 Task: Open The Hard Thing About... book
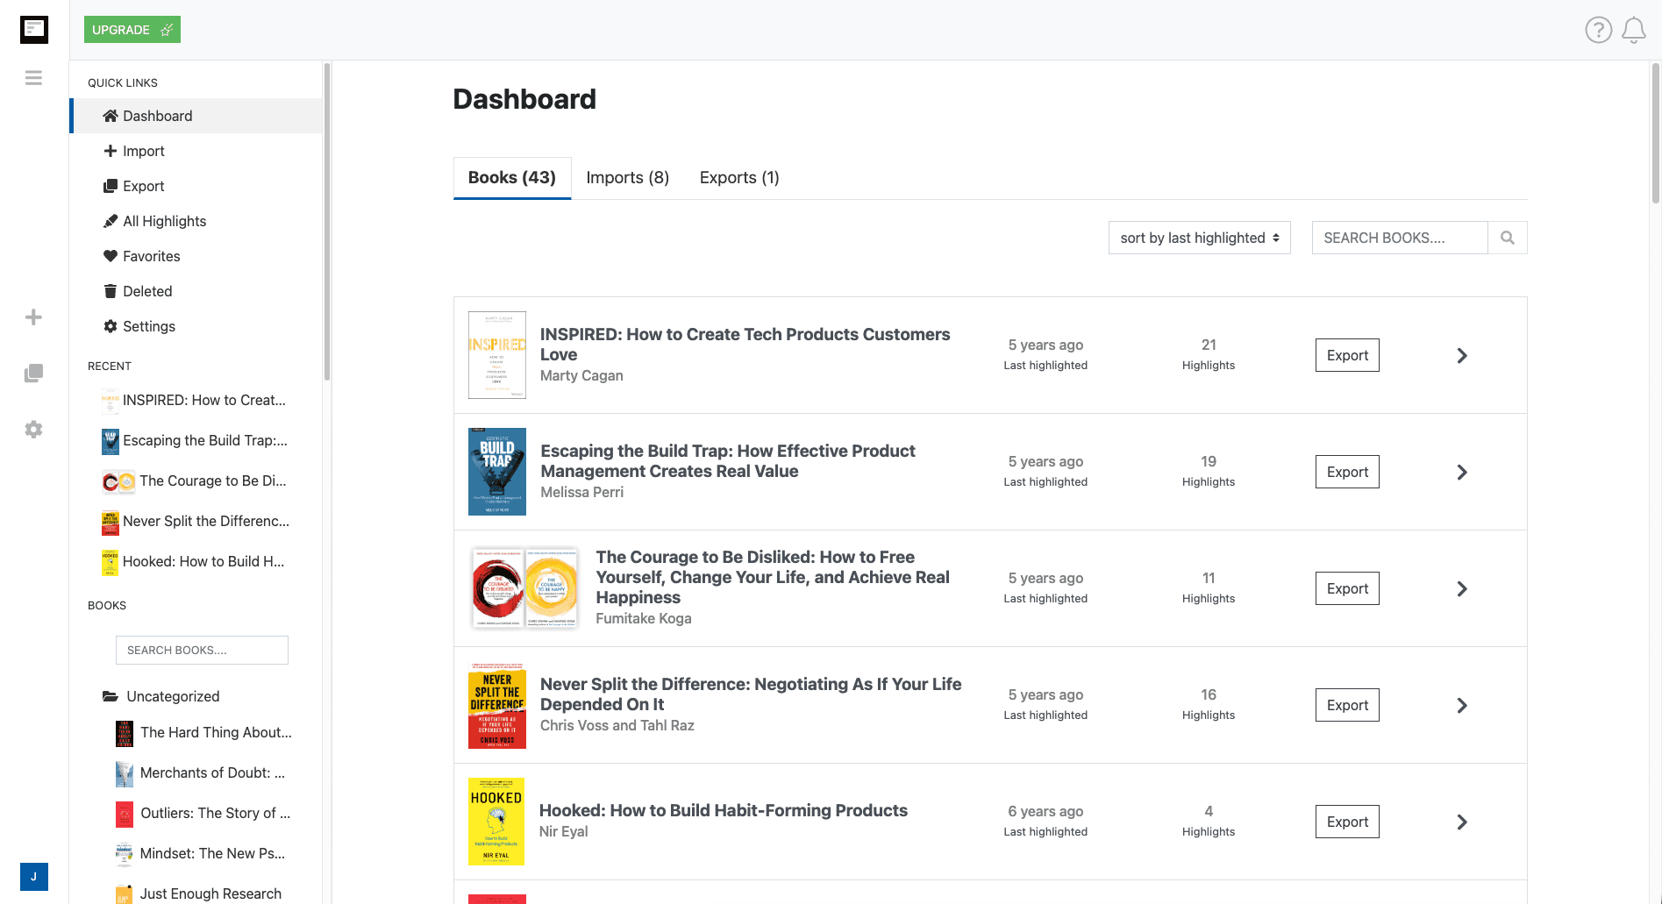pos(204,732)
